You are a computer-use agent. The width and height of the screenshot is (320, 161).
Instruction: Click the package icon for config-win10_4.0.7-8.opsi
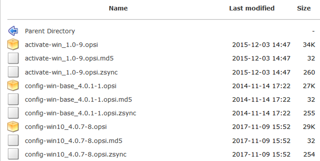(13, 127)
